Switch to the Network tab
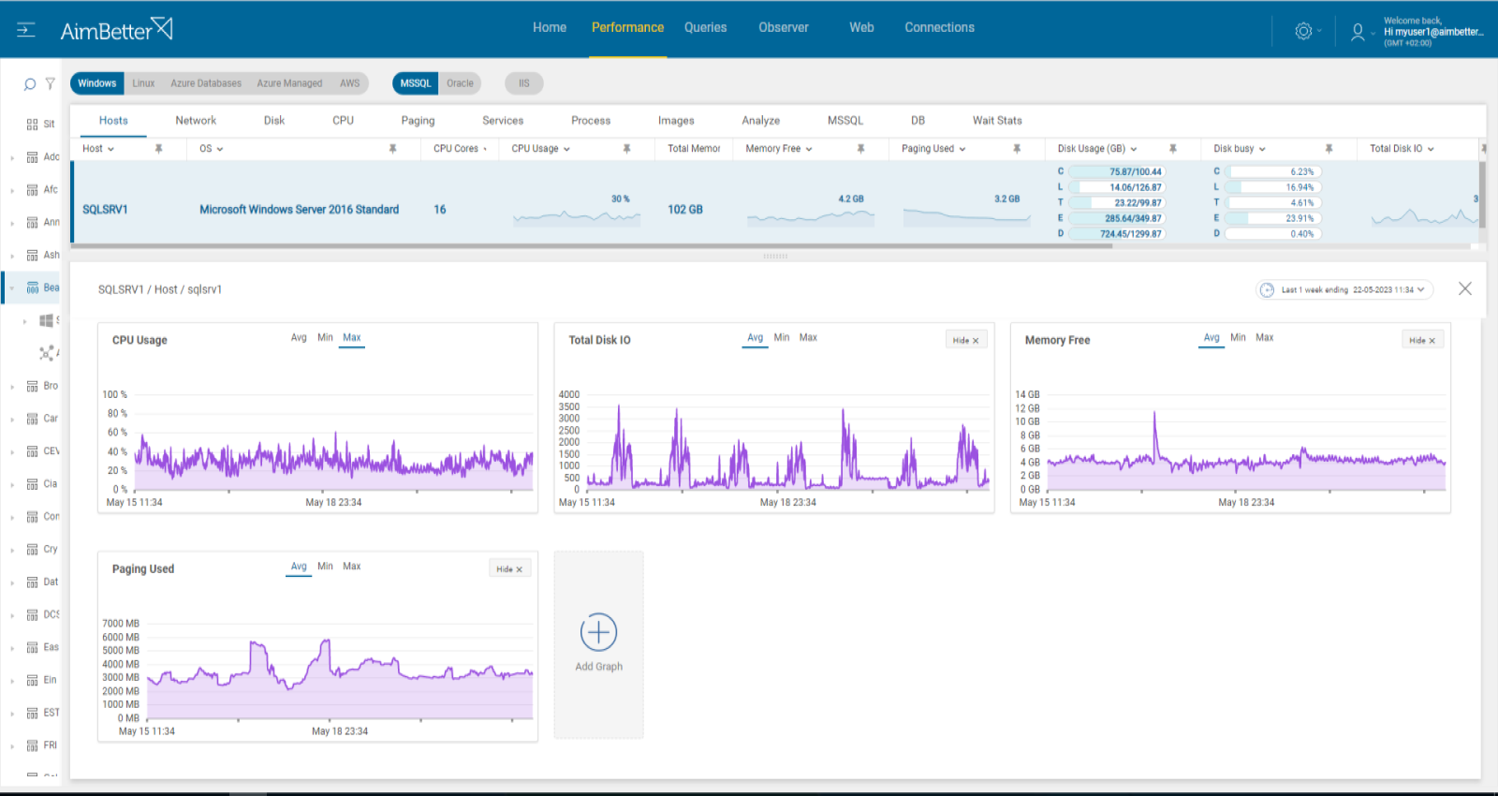The height and width of the screenshot is (796, 1498). [x=196, y=121]
